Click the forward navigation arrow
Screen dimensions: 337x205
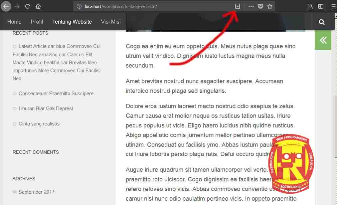(x=17, y=6)
